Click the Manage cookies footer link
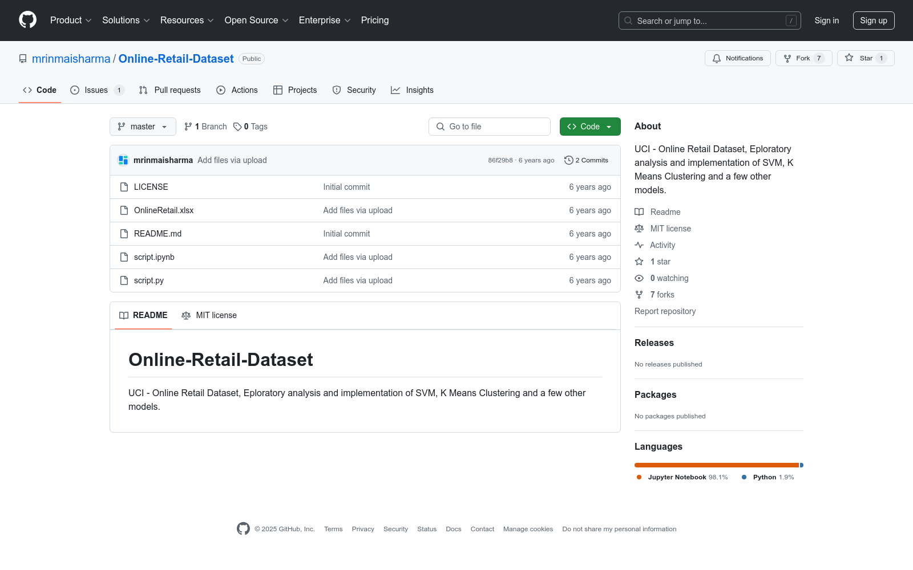 pyautogui.click(x=528, y=529)
